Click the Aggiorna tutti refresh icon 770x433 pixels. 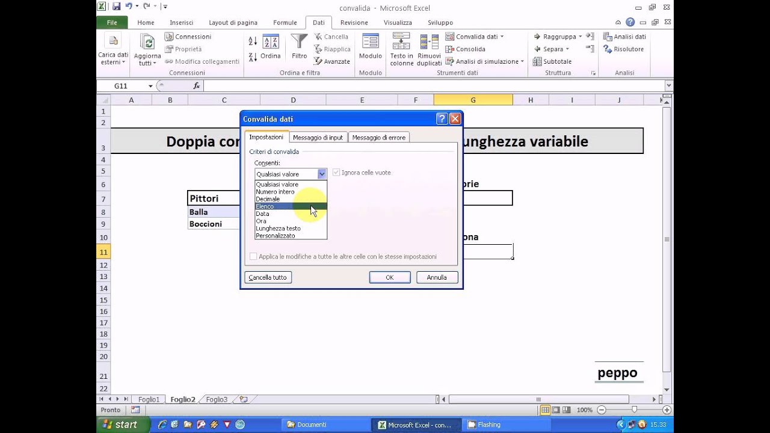pyautogui.click(x=147, y=41)
